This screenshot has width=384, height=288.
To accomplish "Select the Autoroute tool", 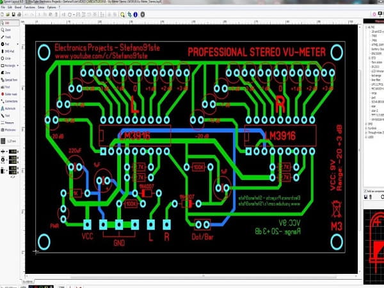I will (10, 108).
